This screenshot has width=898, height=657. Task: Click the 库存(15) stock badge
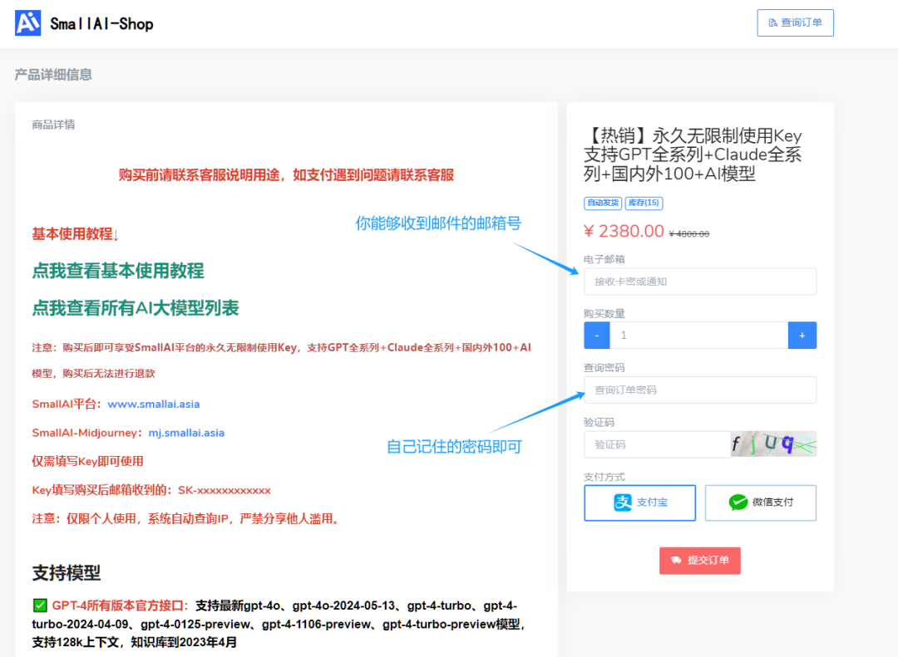pyautogui.click(x=644, y=203)
